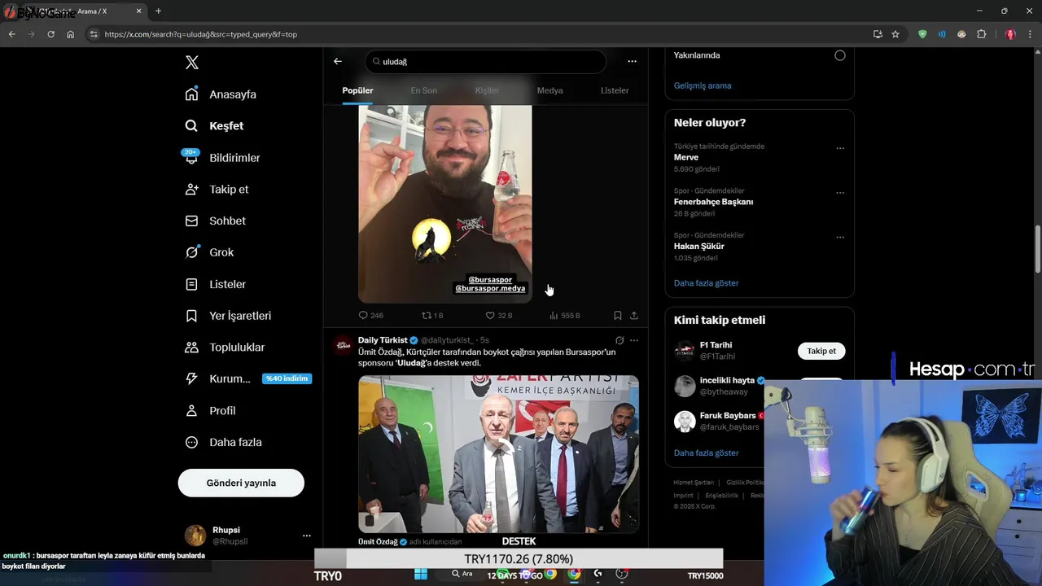Screen dimensions: 1042x586
Task: Open new browser tab
Action: coord(158,11)
